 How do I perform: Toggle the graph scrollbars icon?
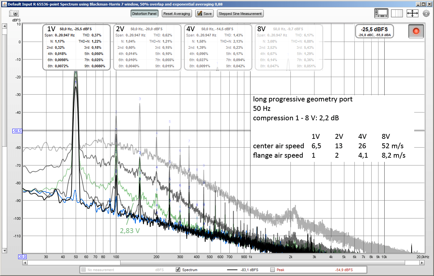pos(381,13)
